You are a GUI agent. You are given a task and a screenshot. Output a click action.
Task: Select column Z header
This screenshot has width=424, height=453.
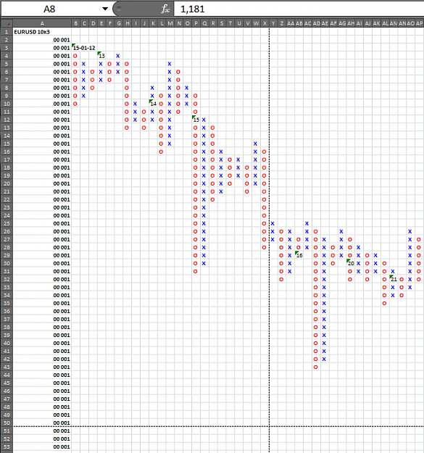(282, 23)
